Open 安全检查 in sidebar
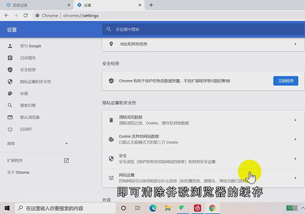The width and height of the screenshot is (305, 214). click(x=28, y=70)
